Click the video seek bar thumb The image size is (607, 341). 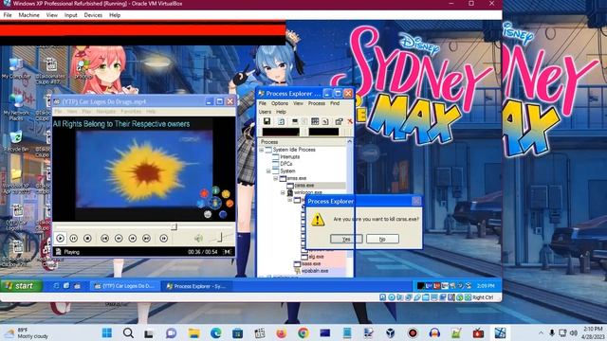(175, 226)
